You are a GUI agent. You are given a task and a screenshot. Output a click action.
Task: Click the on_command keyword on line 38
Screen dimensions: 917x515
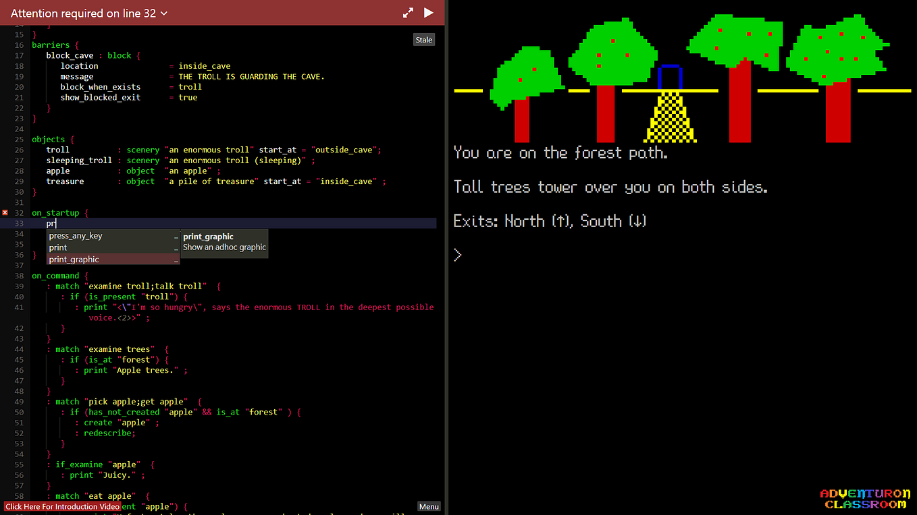coord(55,275)
